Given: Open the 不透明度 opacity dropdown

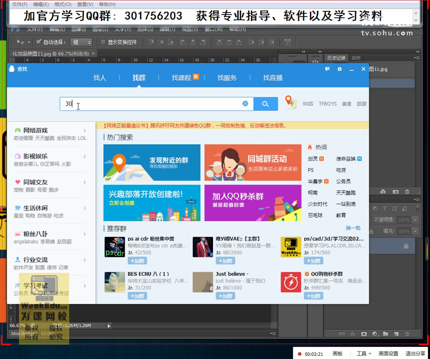Looking at the screenshot, I should (x=415, y=220).
